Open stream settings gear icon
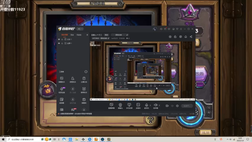 [177, 106]
